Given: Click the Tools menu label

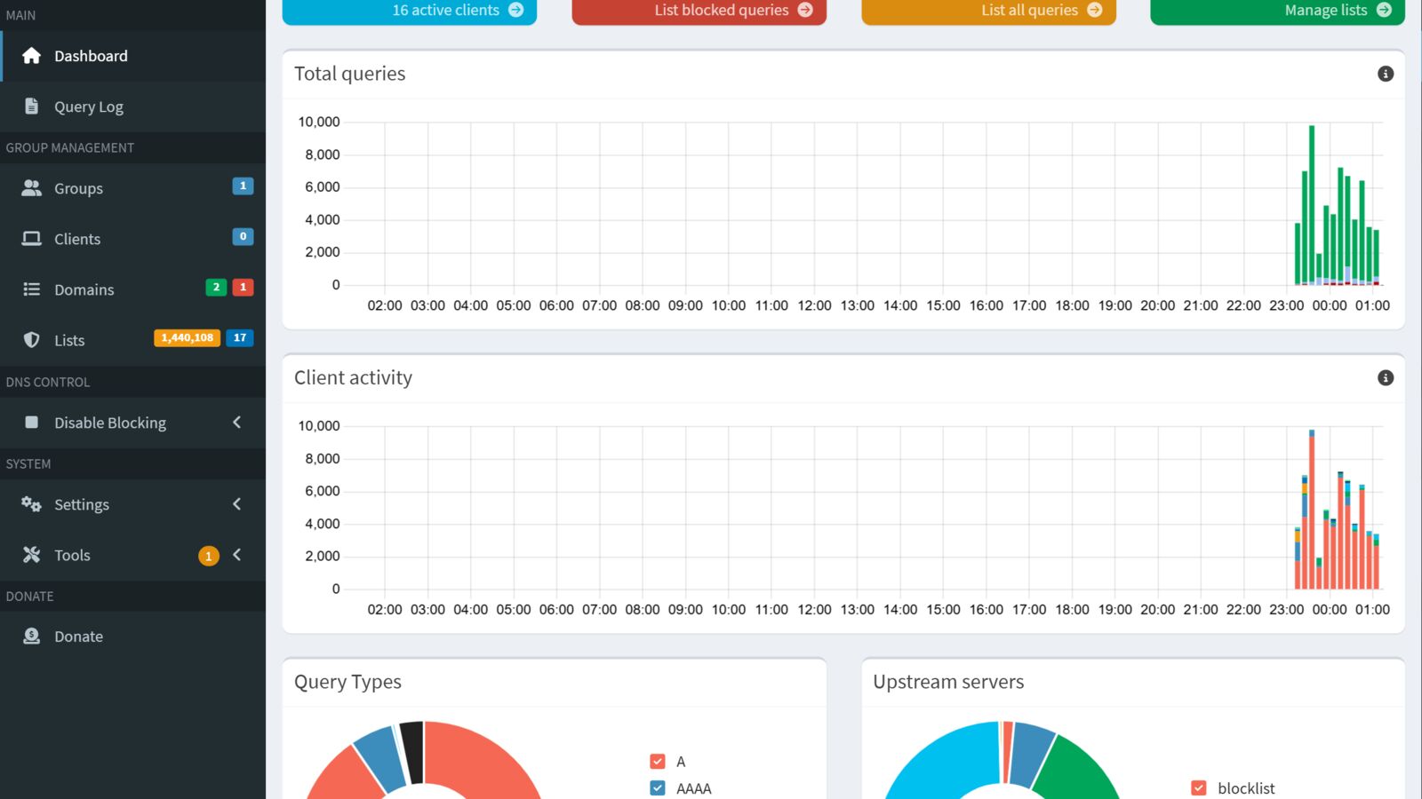Looking at the screenshot, I should (72, 555).
